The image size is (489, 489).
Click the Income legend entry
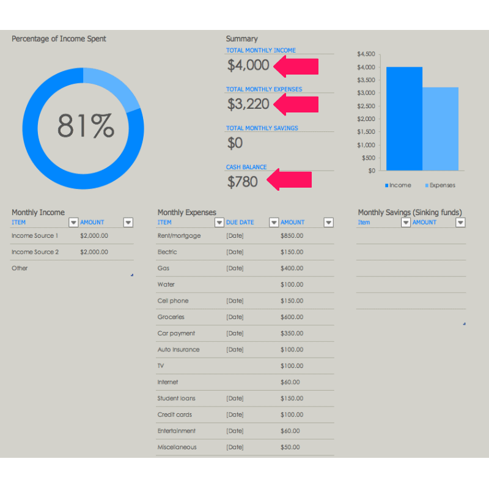(398, 185)
